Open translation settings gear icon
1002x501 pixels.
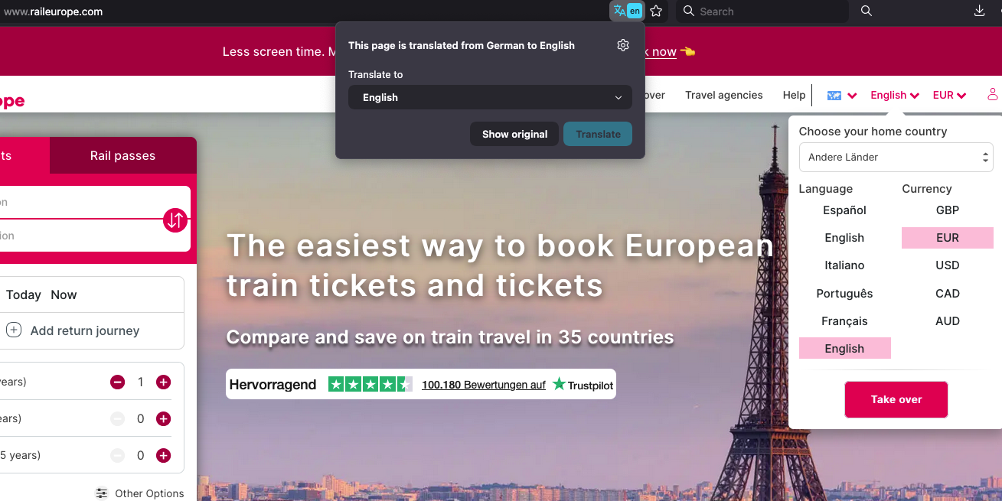[x=623, y=45]
